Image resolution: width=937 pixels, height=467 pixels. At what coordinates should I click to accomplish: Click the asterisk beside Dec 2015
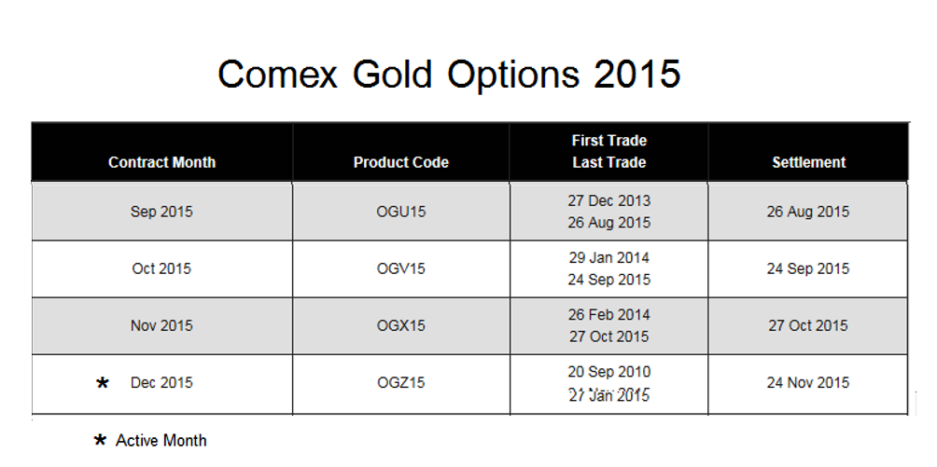pyautogui.click(x=103, y=383)
